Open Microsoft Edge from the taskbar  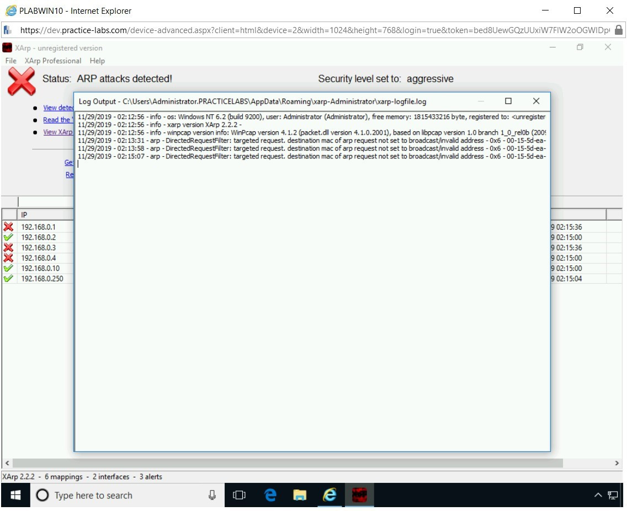tap(270, 496)
